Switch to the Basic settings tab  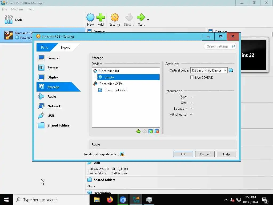pos(45,48)
